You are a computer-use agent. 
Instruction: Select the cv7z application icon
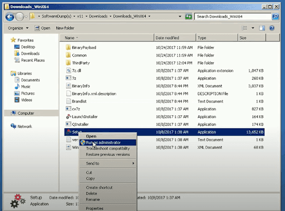pos(68,109)
